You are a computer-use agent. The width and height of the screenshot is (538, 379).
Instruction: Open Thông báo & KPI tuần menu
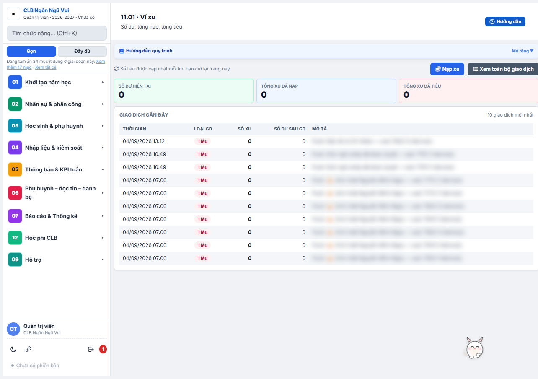(57, 169)
